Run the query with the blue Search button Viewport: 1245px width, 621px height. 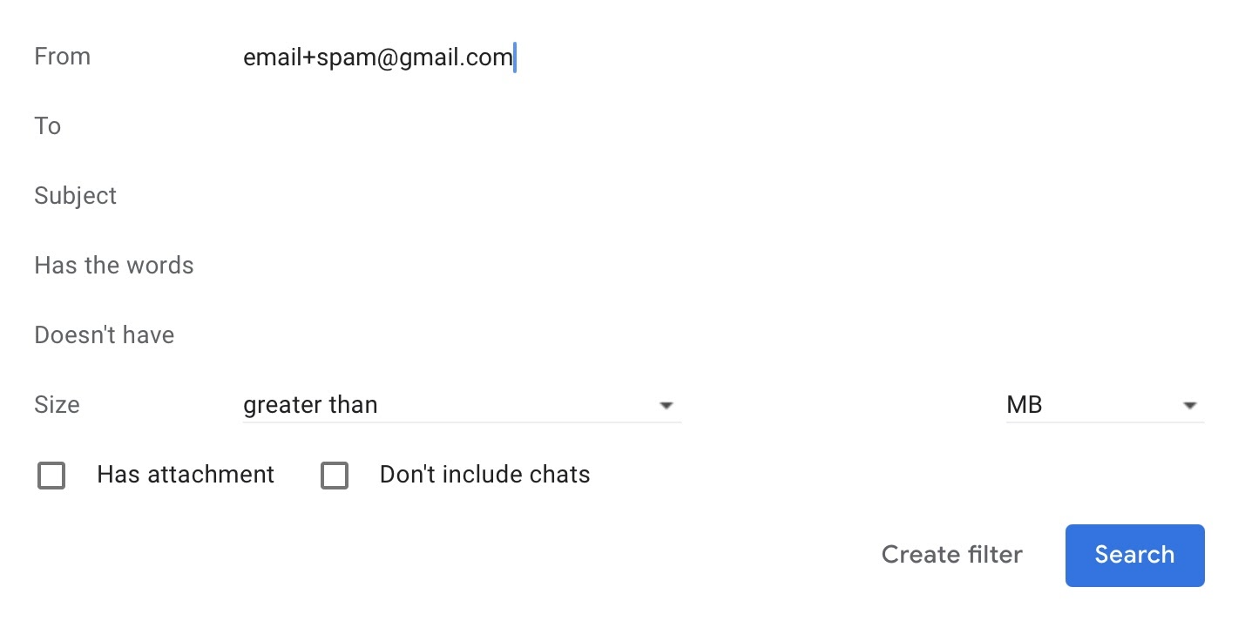pos(1135,555)
